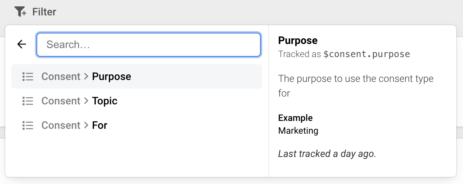Select the Consent > Topic property
Image resolution: width=463 pixels, height=184 pixels.
[137, 101]
